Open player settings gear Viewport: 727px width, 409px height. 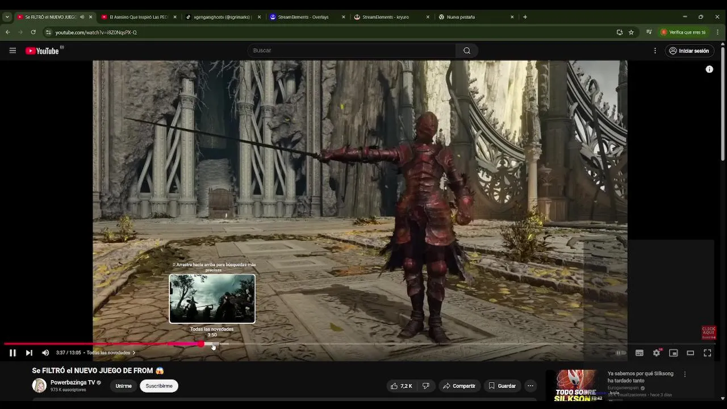point(657,353)
